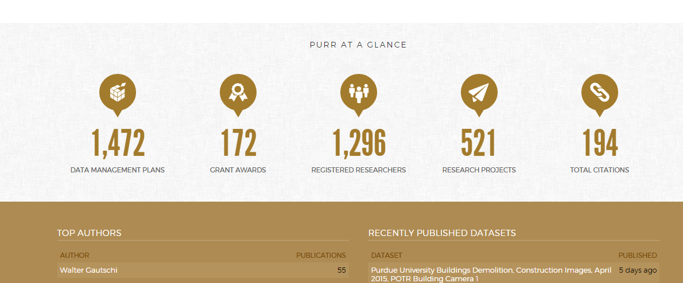Click the Research Projects label
The image size is (683, 283).
click(479, 170)
